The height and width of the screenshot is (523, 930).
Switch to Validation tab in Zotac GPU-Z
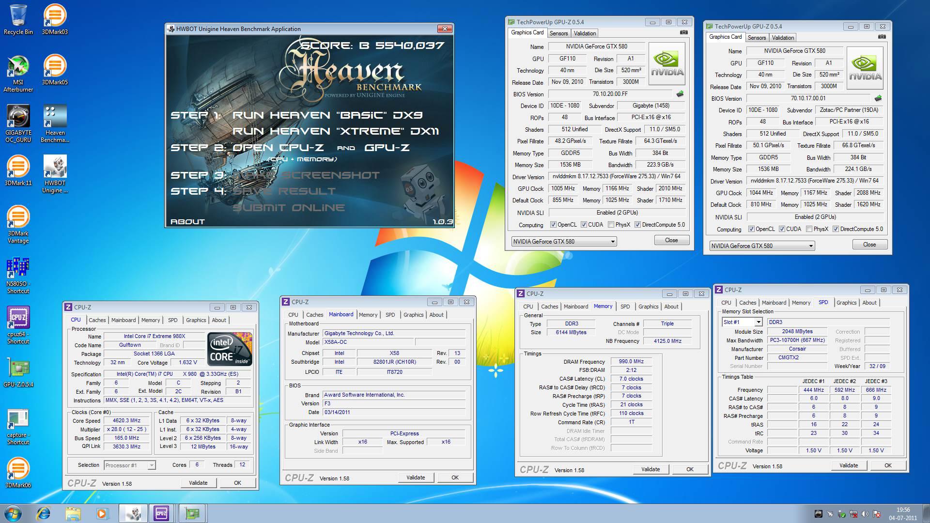point(783,38)
